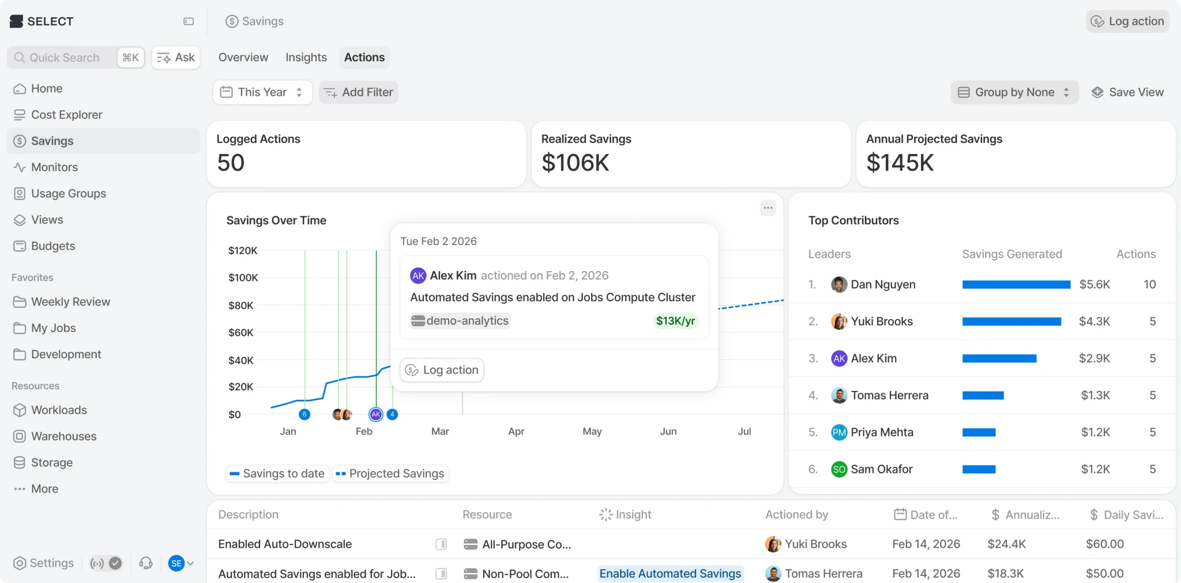Sort by the Actioned by column header
Screen dimensions: 1181x583
click(x=796, y=514)
